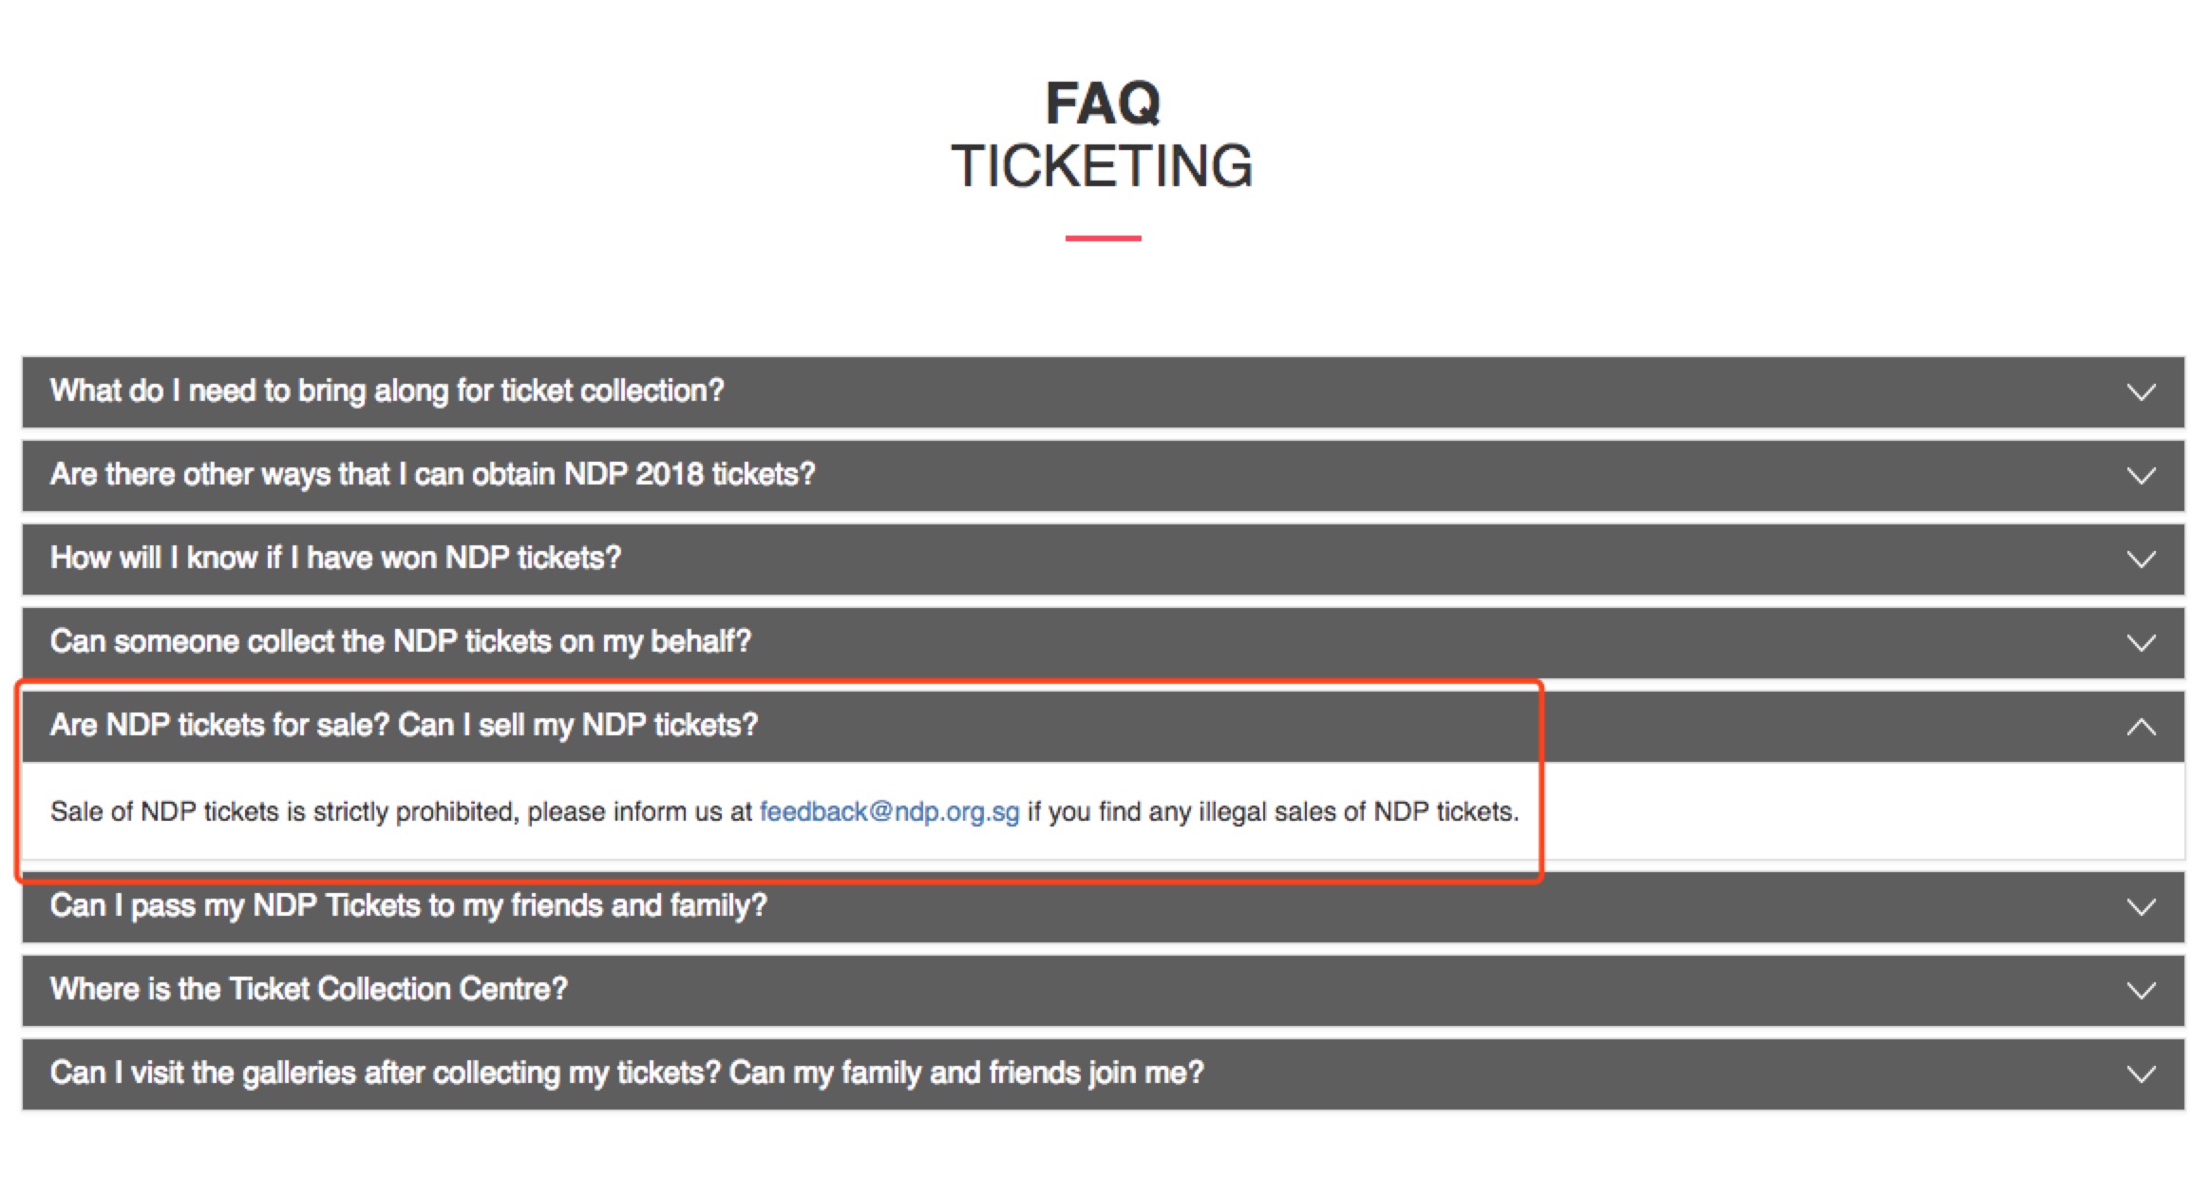Click chevron beside ticket collection question
This screenshot has height=1178, width=2211.
[2140, 392]
